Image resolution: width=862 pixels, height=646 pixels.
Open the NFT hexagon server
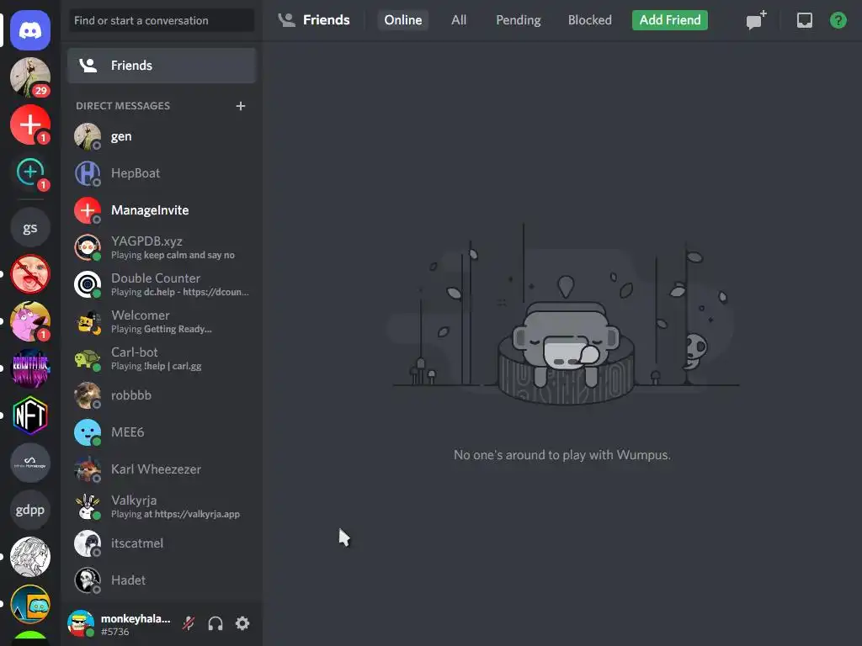click(30, 416)
